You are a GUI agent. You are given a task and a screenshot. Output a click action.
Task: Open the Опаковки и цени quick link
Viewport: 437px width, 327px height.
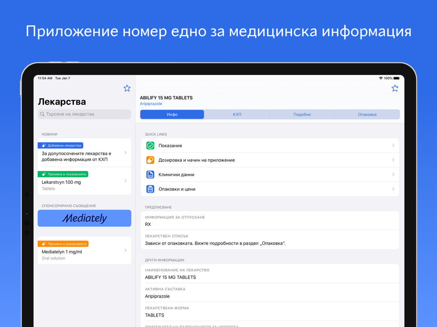tap(270, 189)
